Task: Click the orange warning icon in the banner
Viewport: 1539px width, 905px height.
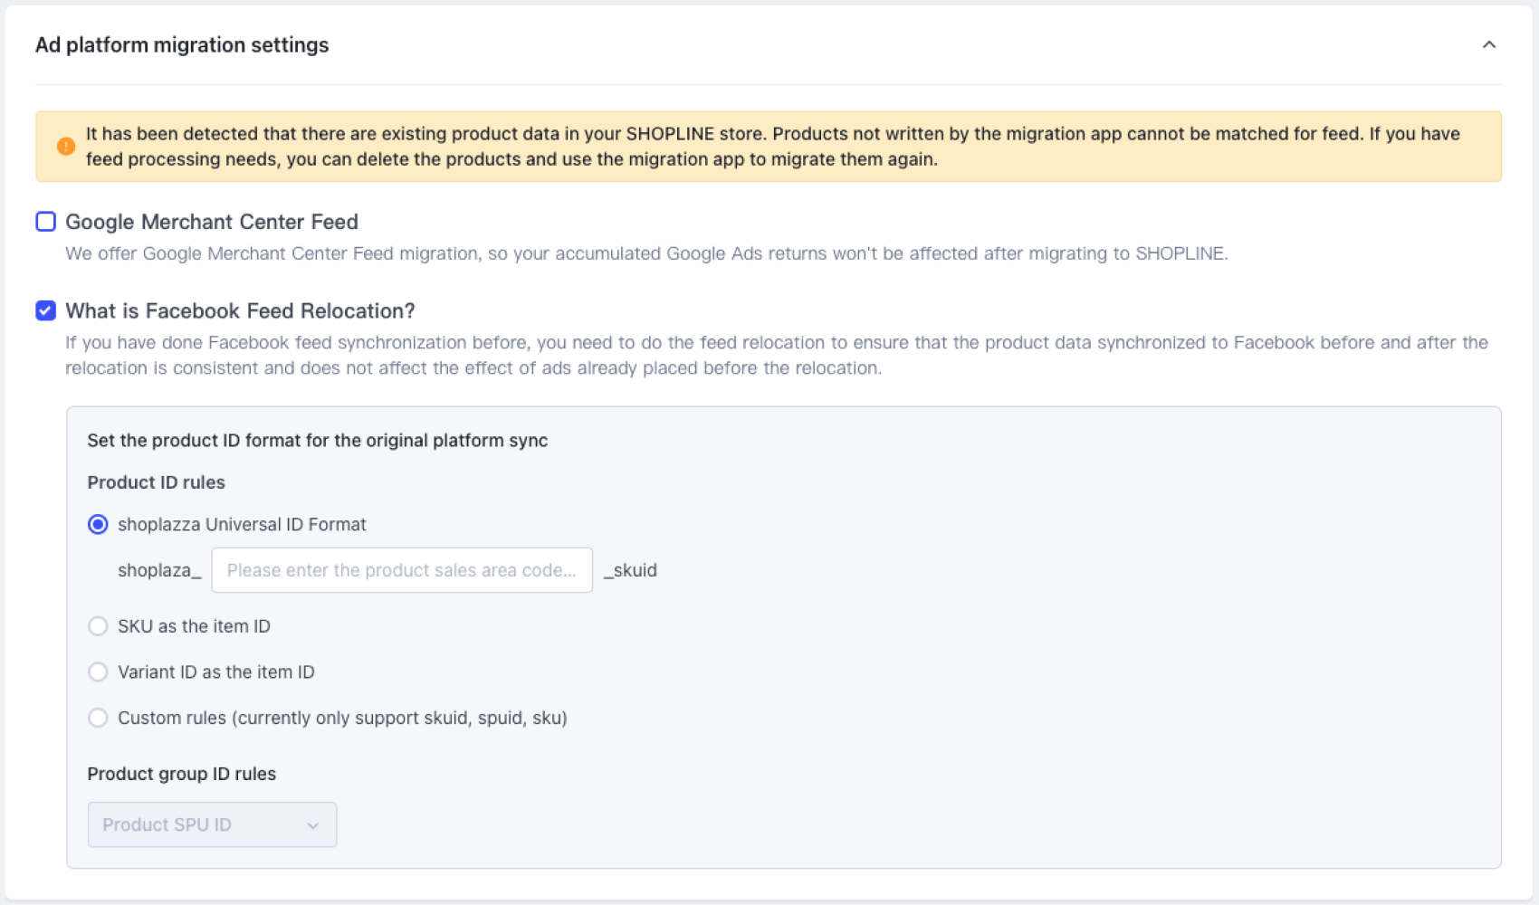Action: (66, 146)
